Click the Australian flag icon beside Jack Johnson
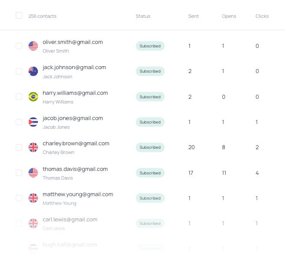This screenshot has height=254, width=285. (x=33, y=71)
